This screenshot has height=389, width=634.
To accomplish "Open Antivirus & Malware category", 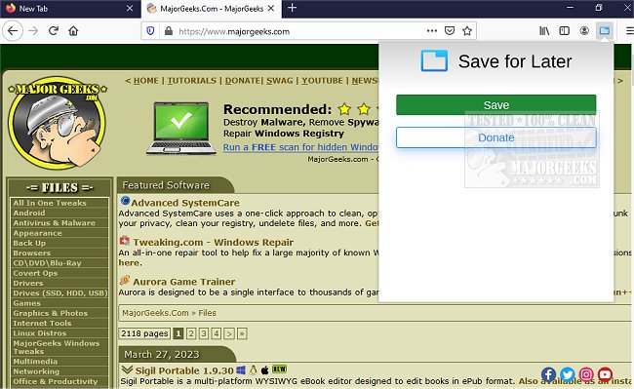I will [54, 223].
